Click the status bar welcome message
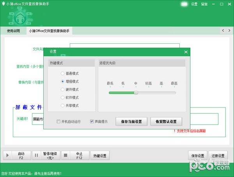Image resolution: width=234 pixels, height=177 pixels. 31,173
